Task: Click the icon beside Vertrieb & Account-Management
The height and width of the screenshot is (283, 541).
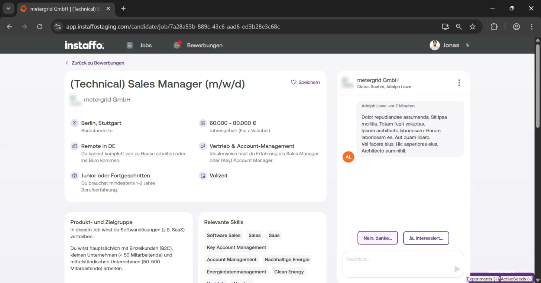Action: 203,146
